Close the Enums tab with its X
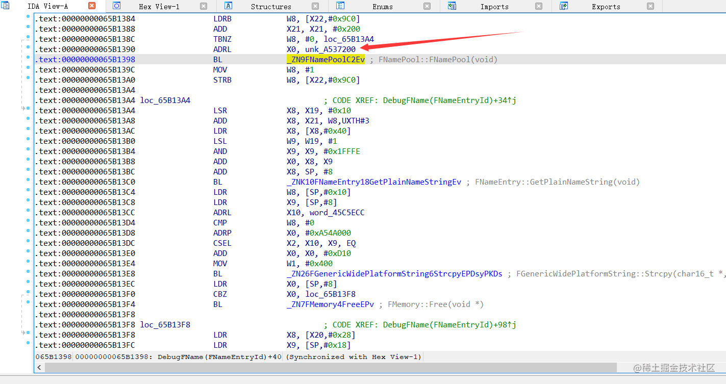Image resolution: width=726 pixels, height=384 pixels. coord(427,6)
